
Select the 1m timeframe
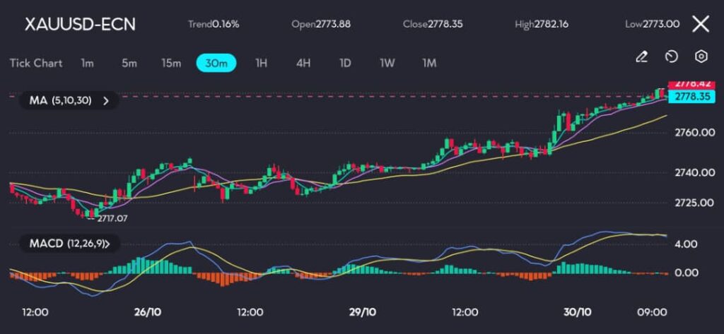point(87,63)
